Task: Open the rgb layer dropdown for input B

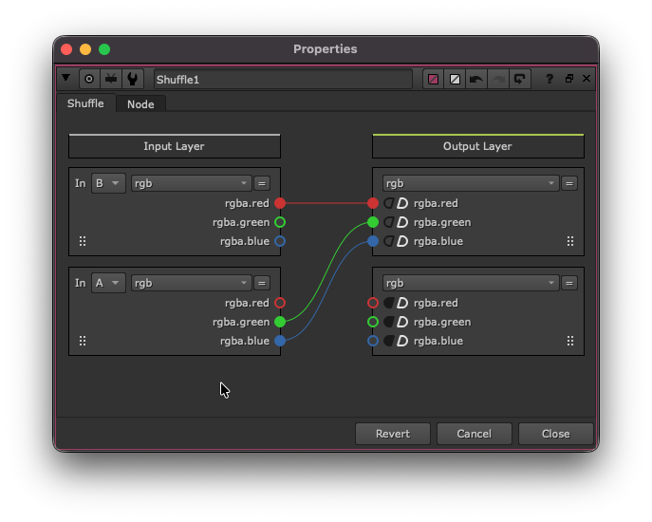Action: click(x=192, y=183)
